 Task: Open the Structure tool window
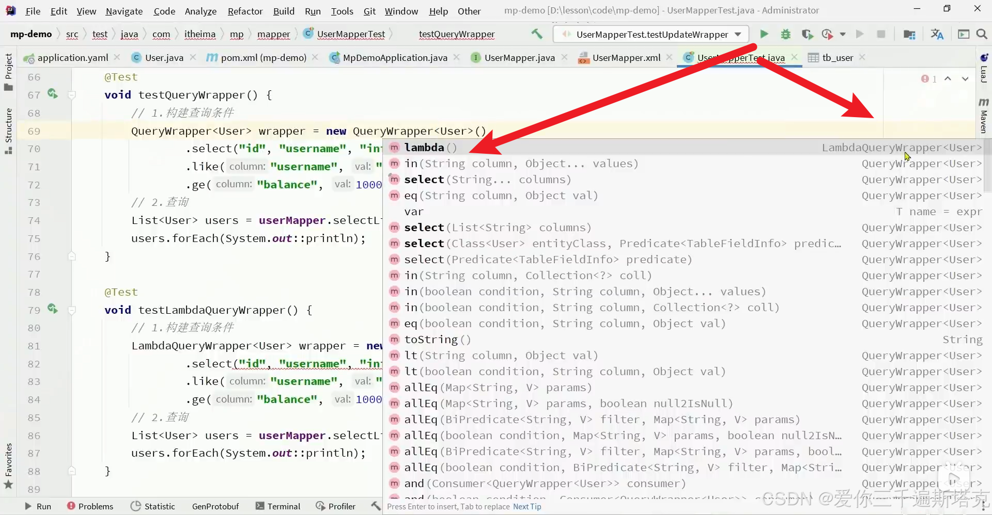[x=8, y=131]
